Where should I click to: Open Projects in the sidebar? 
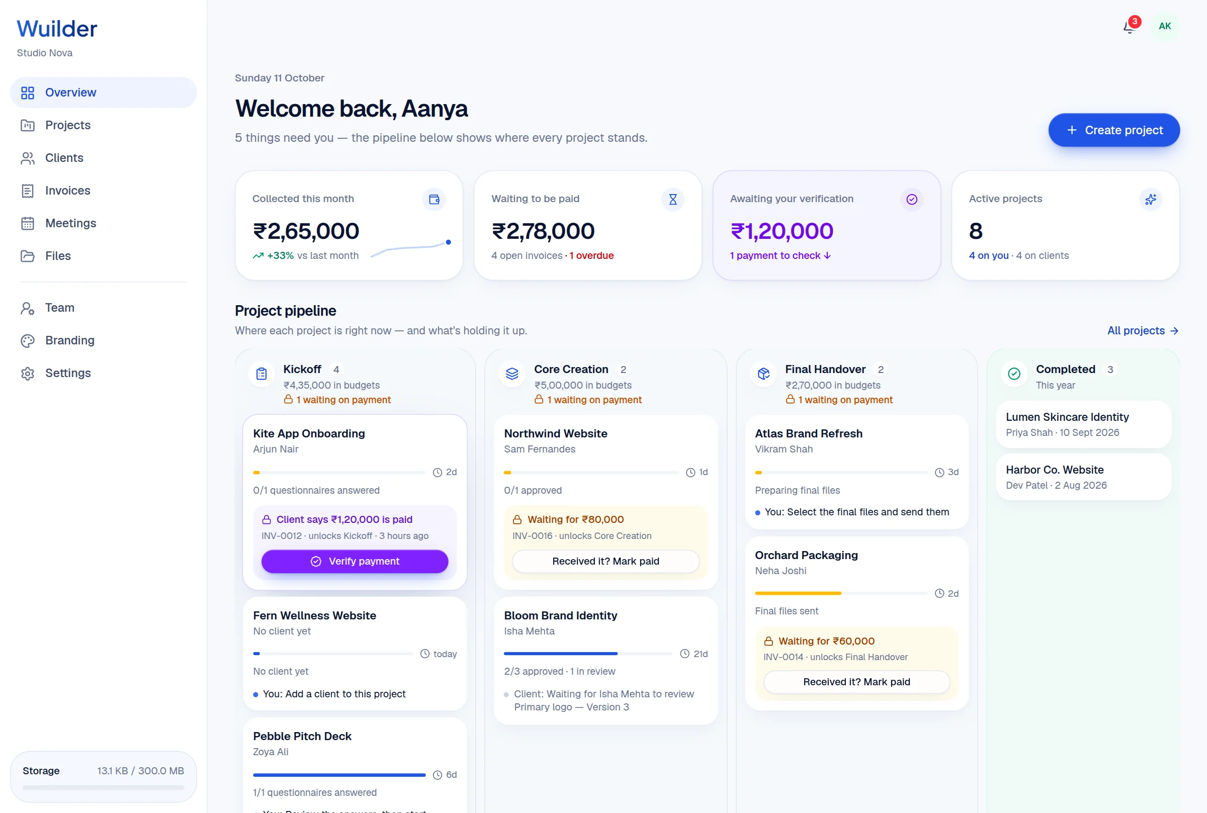point(103,125)
